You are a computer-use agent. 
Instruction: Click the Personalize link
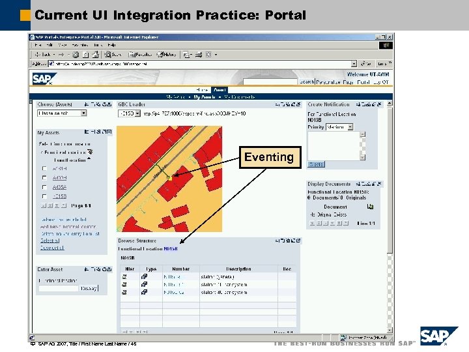coord(328,81)
